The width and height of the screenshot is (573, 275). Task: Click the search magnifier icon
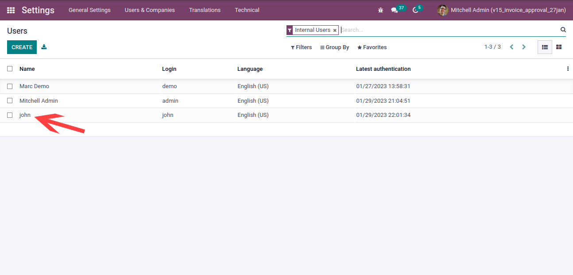563,30
